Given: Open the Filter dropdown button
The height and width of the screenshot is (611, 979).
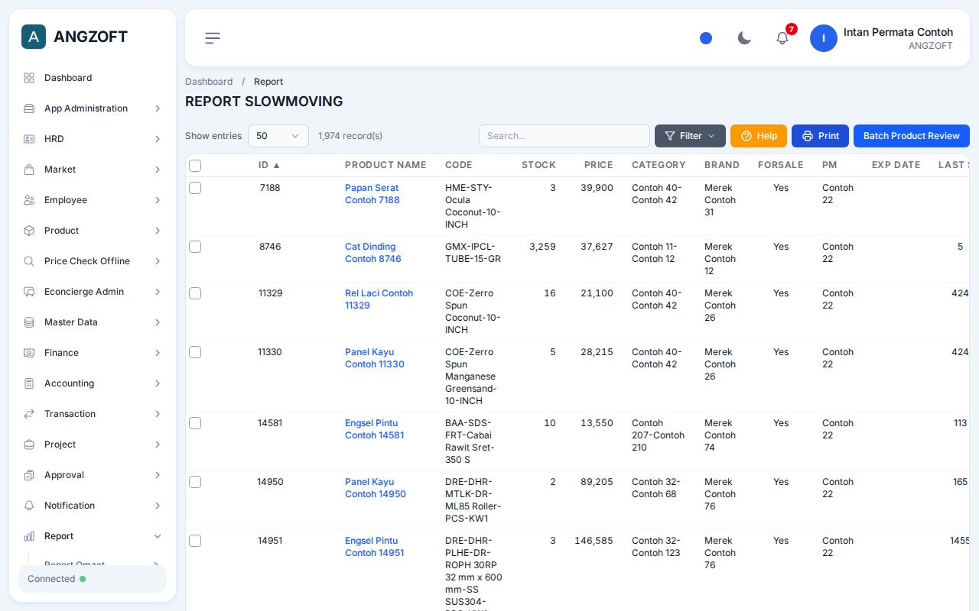Looking at the screenshot, I should 690,136.
